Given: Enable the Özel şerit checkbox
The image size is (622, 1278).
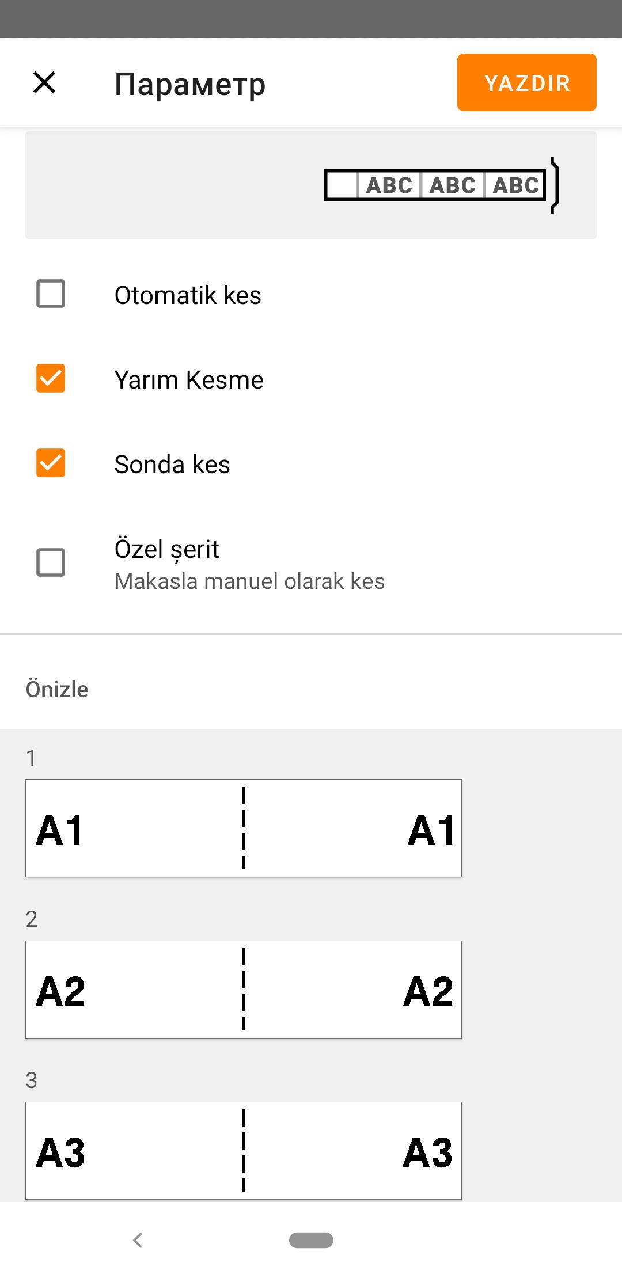Looking at the screenshot, I should coord(51,562).
